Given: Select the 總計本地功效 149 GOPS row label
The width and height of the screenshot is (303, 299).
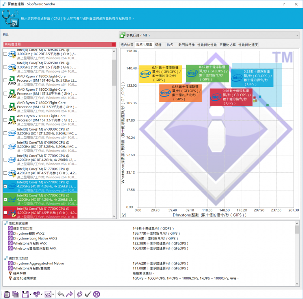Looking at the screenshot, I should 23,228.
